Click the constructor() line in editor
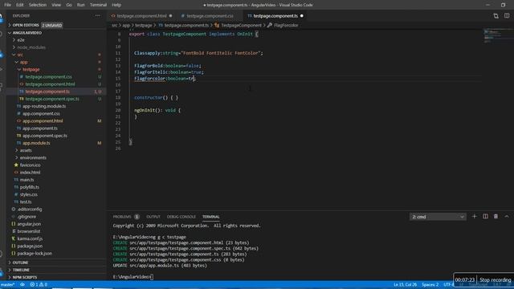 click(156, 98)
